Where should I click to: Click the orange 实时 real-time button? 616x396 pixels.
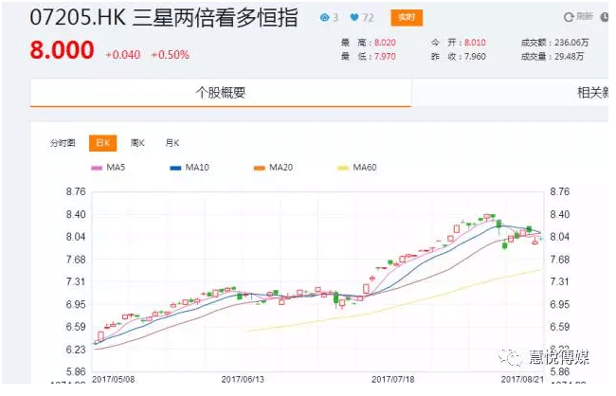click(x=407, y=18)
